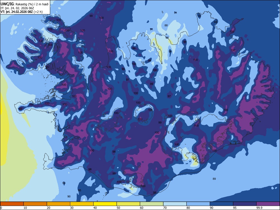The height and width of the screenshot is (210, 280).
Task: Click the pale yellow 50–60 legend swatch
Action: click(x=128, y=204)
